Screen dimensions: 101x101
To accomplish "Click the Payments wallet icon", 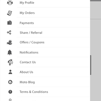I will point(10,23).
